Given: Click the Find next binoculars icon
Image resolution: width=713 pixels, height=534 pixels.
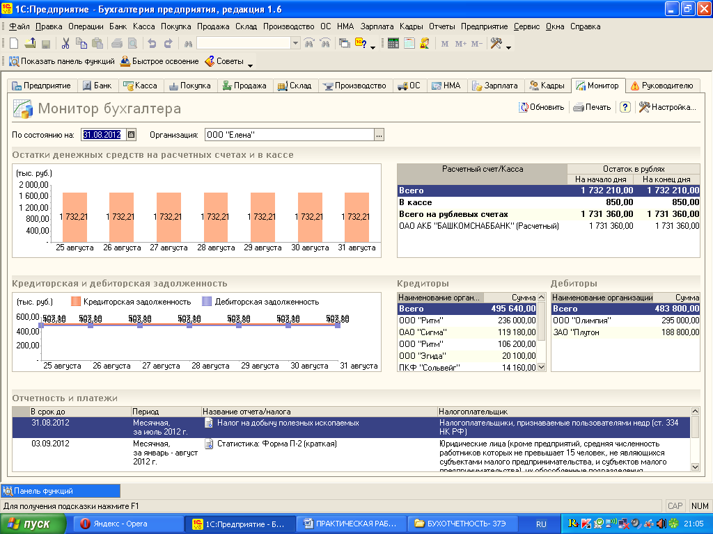Looking at the screenshot, I should (x=309, y=44).
